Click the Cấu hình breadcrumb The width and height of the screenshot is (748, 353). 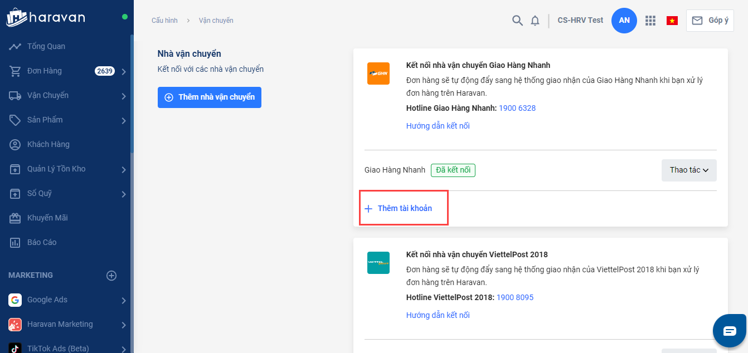[x=164, y=21]
